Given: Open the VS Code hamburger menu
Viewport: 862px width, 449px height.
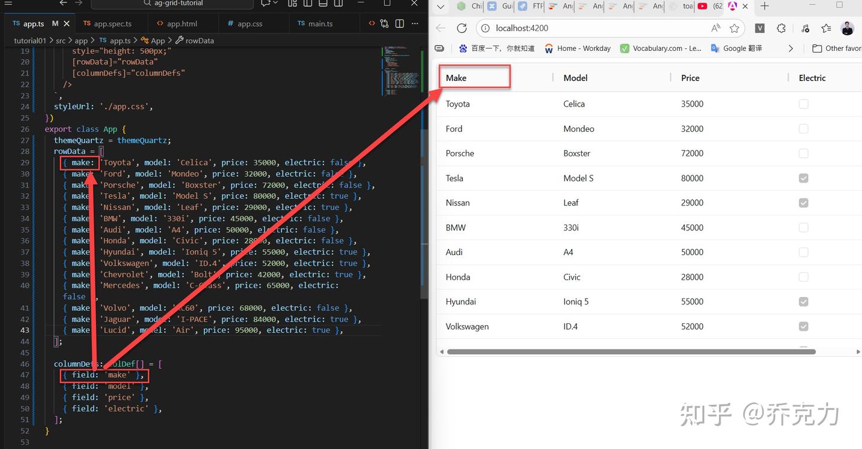Looking at the screenshot, I should click(8, 3).
